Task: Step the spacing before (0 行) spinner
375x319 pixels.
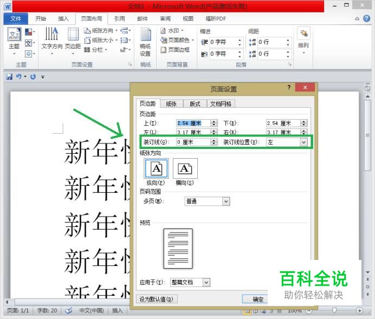Action: click(288, 42)
